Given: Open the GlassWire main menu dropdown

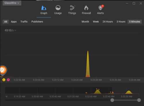Looking at the screenshot, I should click(12, 3).
